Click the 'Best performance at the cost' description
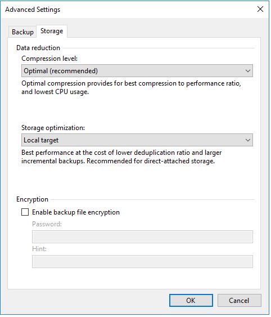This screenshot has width=271, height=317. click(x=121, y=157)
